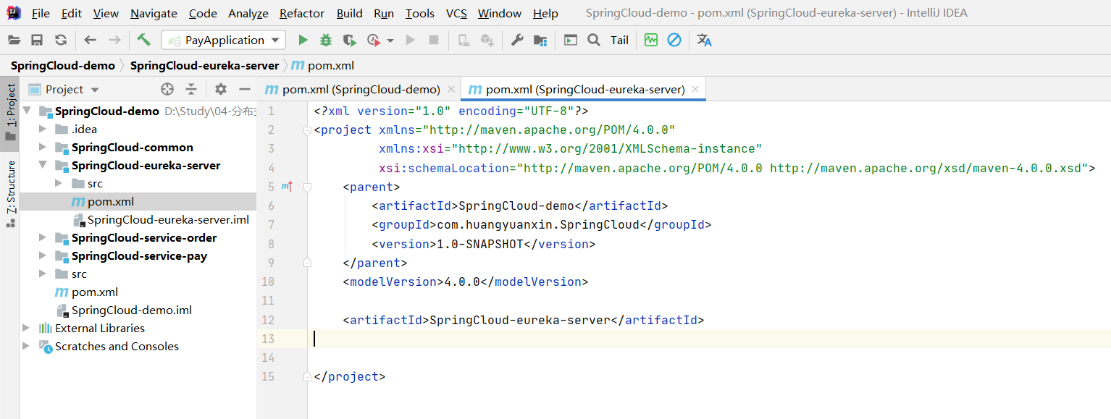Toggle the 1: Project side tool window
This screenshot has height=419, width=1111.
pos(10,113)
